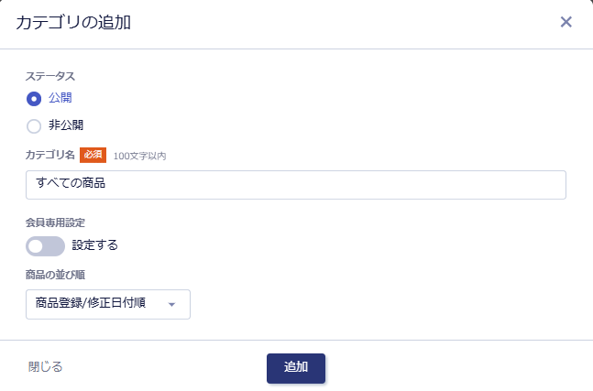Click the 100文字以内 hint text

click(139, 156)
